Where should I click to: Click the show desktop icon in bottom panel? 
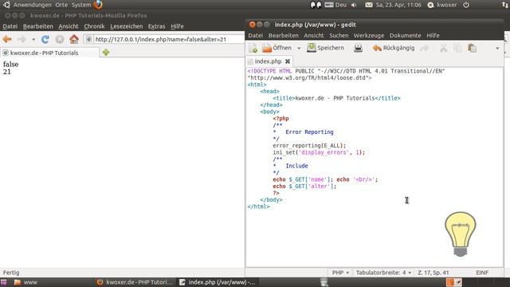[3, 282]
